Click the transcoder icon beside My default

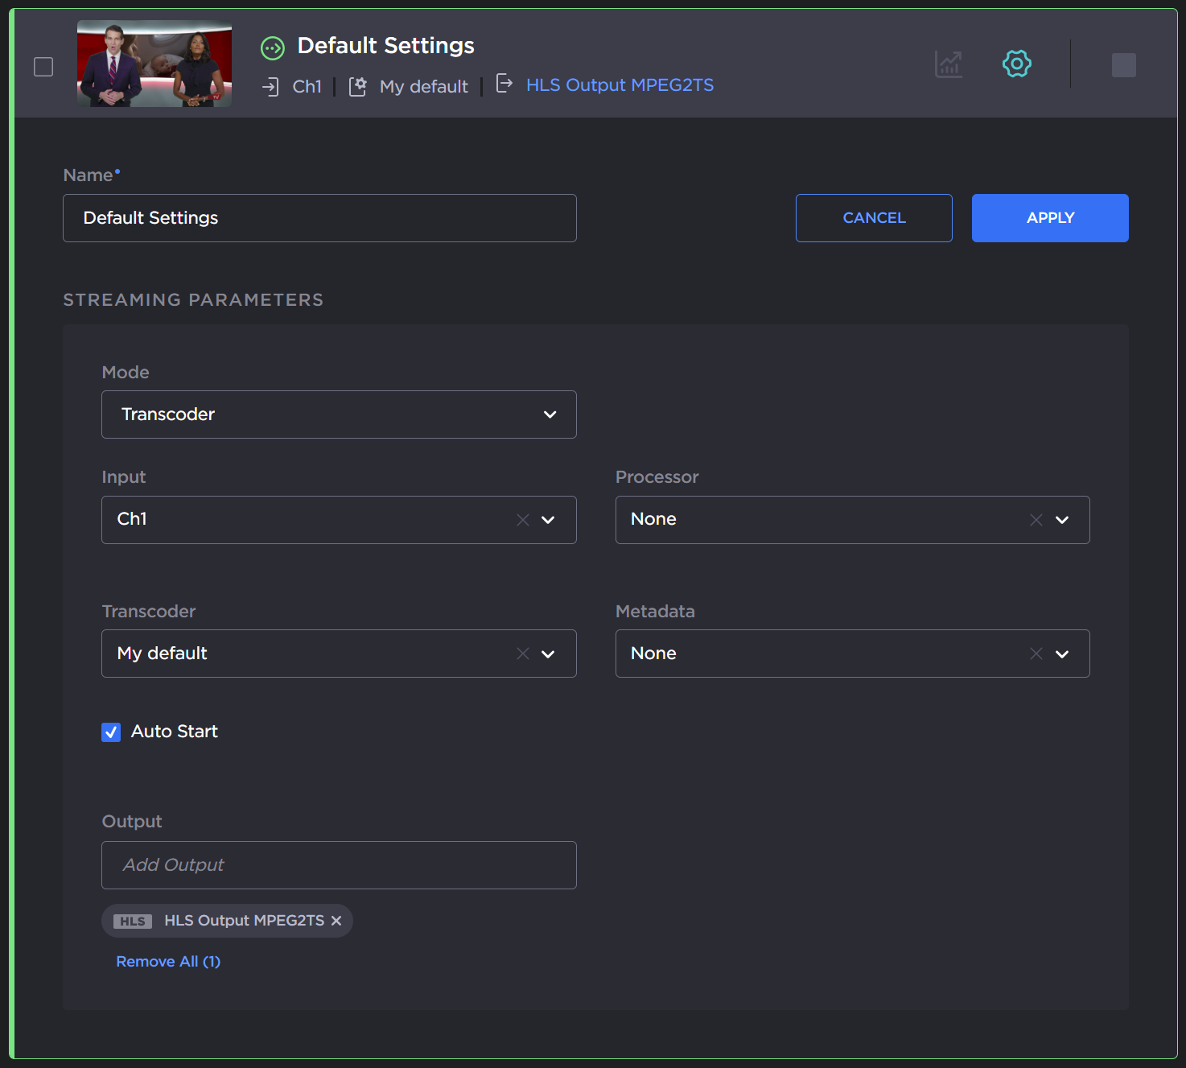point(358,87)
